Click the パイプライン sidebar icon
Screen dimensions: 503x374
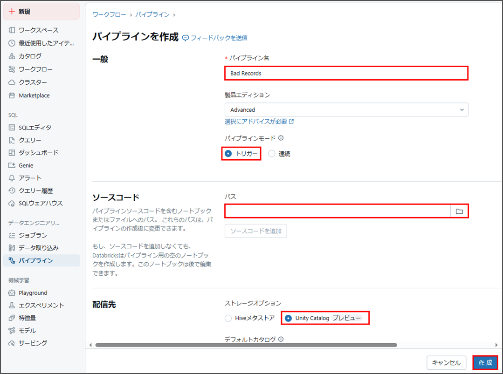click(12, 260)
